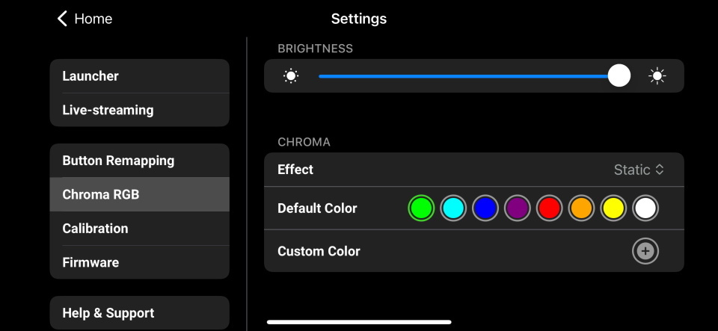Viewport: 718px width, 331px height.
Task: Set default color to red
Action: (x=549, y=208)
